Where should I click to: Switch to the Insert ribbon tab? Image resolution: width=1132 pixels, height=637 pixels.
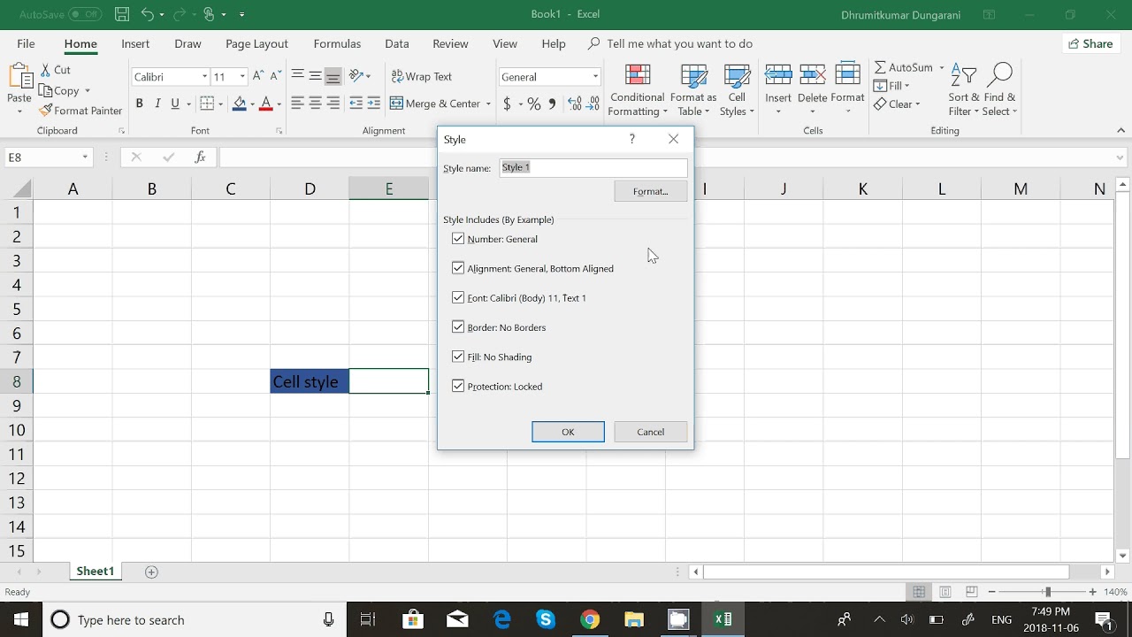pyautogui.click(x=135, y=43)
